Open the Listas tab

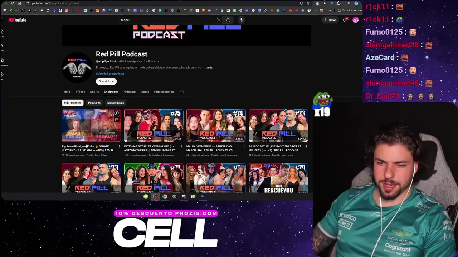click(x=145, y=92)
